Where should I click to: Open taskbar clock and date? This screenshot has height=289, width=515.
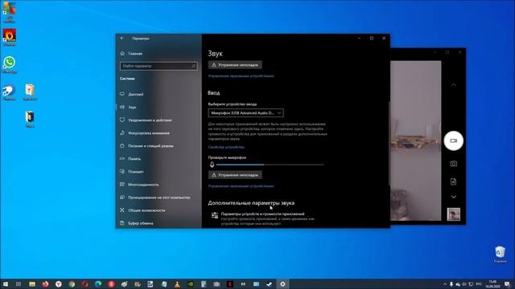(x=492, y=284)
